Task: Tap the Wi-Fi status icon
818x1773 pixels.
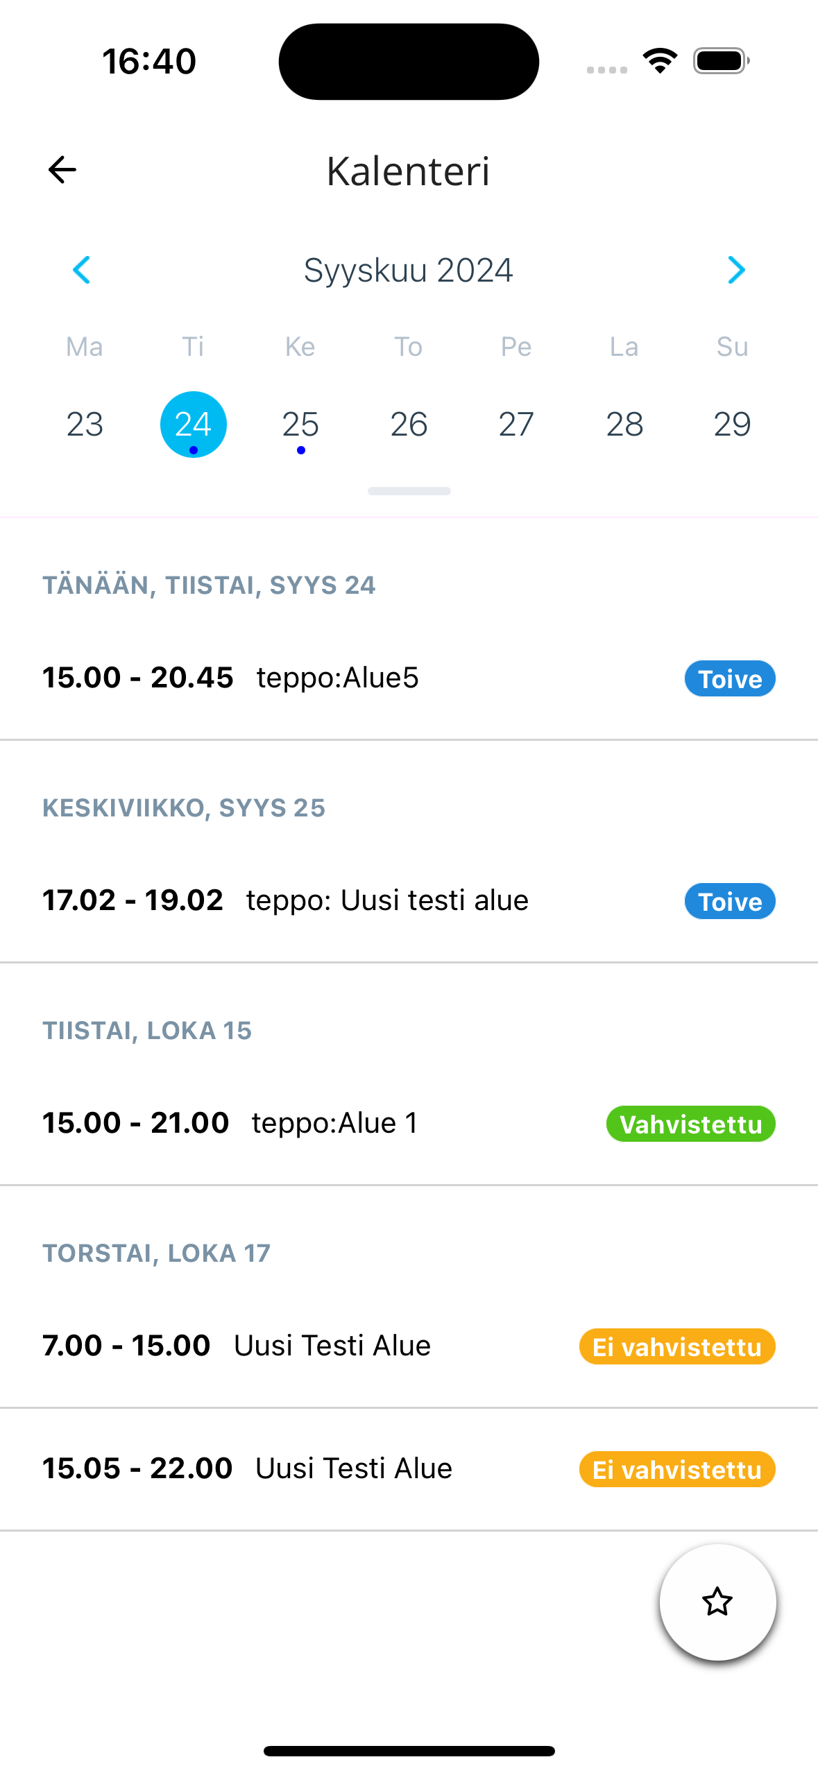Action: click(660, 61)
